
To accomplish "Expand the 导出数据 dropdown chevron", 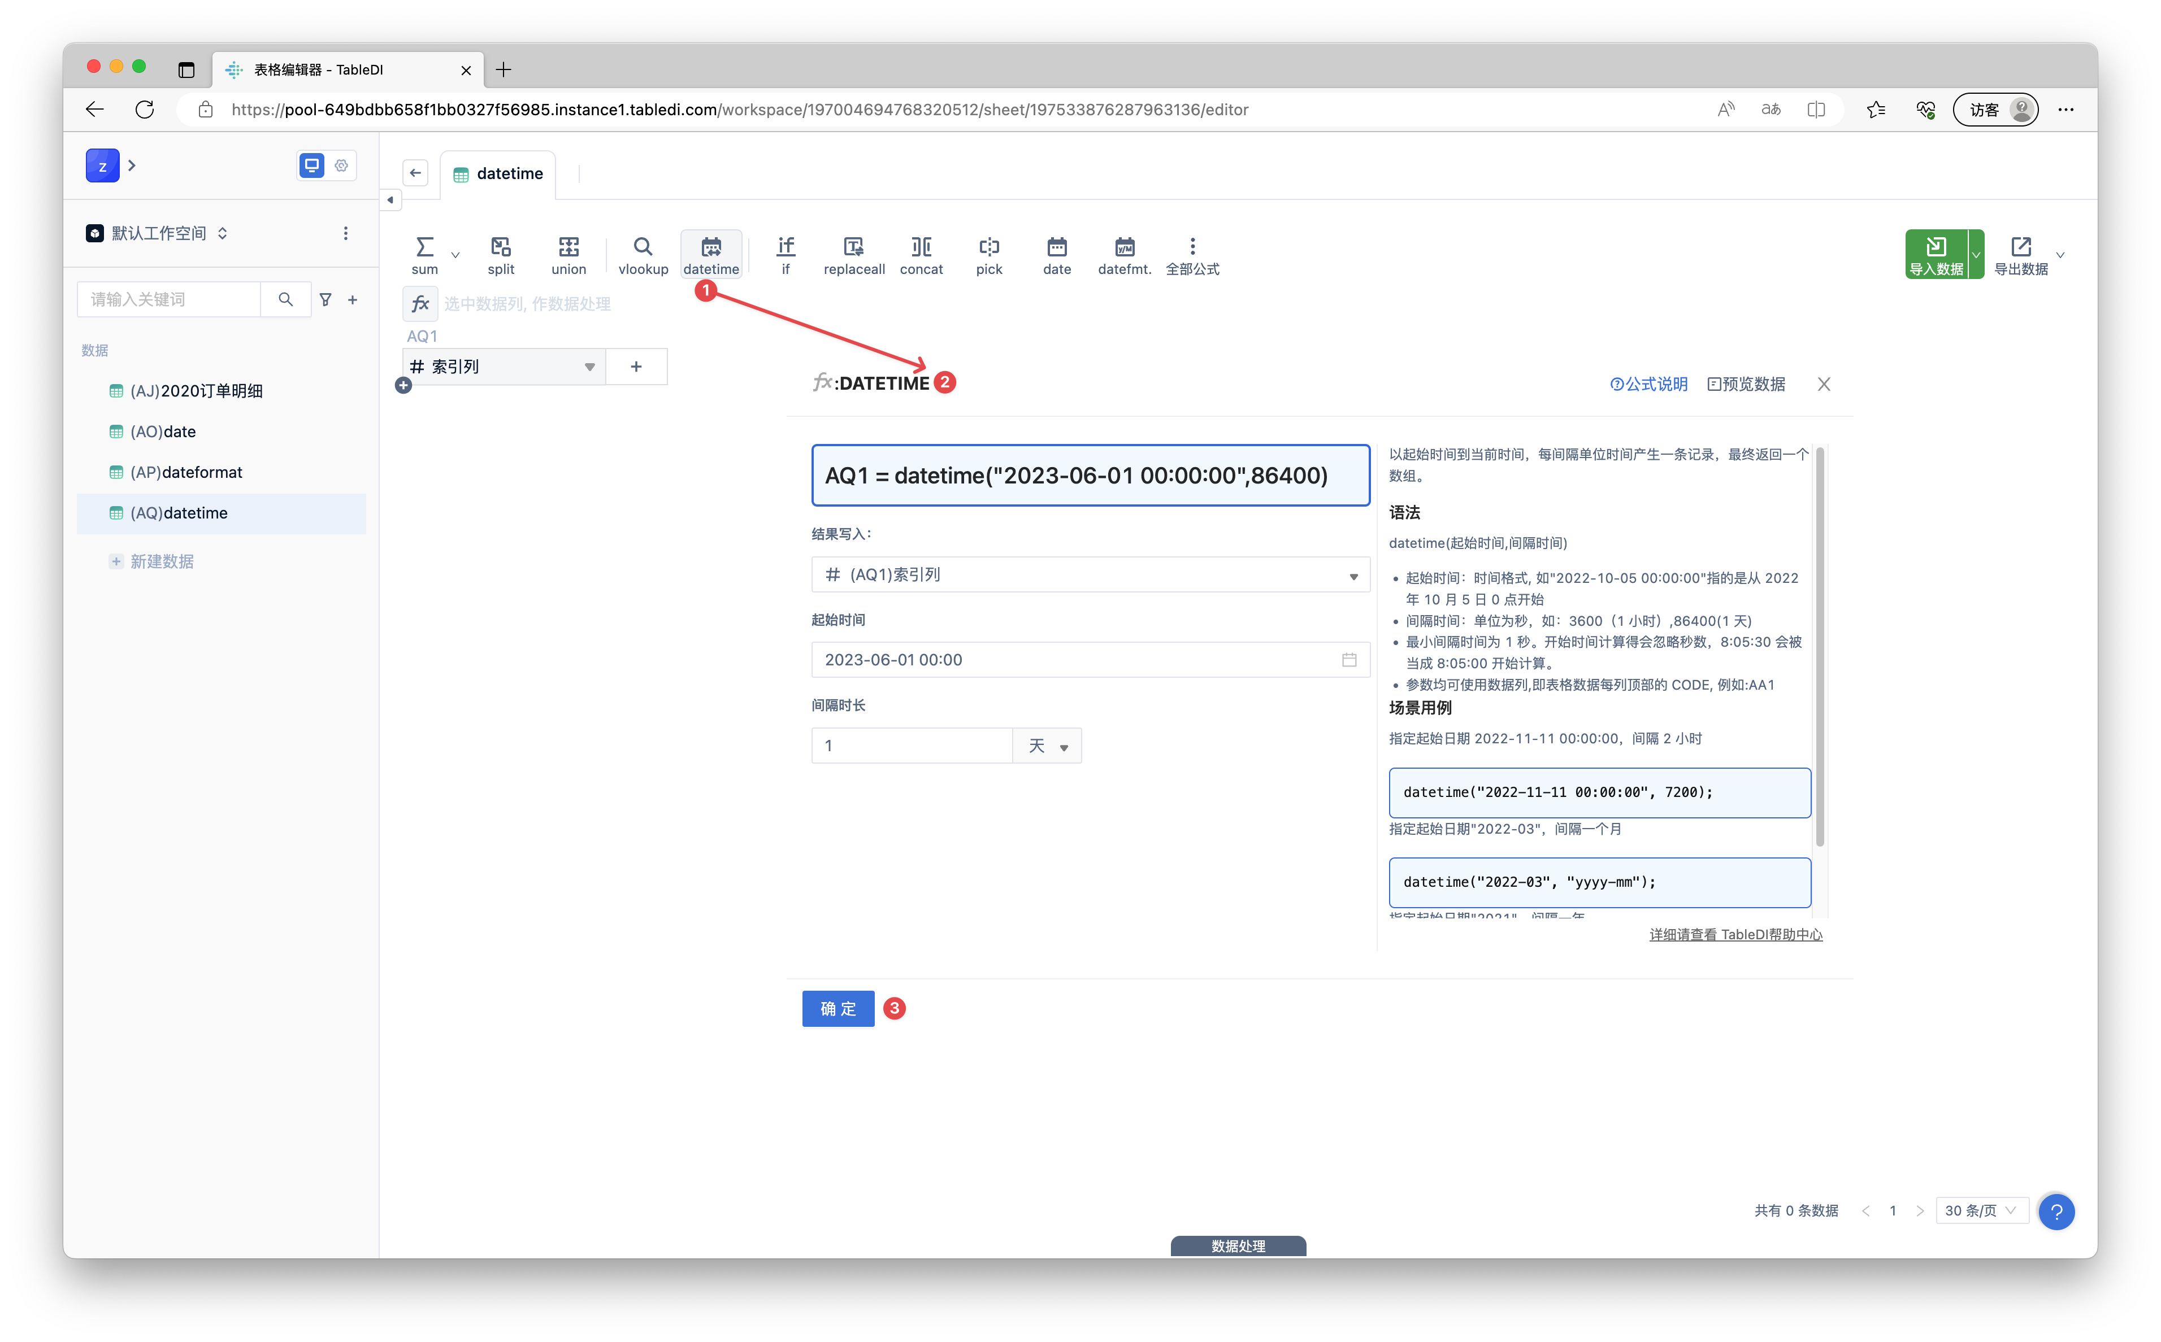I will 2060,256.
